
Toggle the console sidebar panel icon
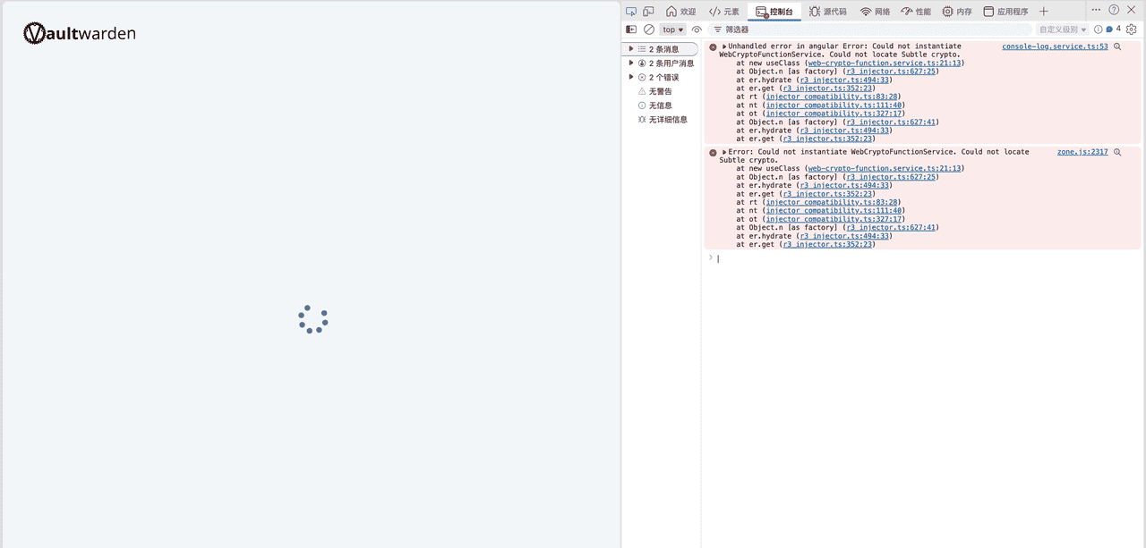pos(631,30)
